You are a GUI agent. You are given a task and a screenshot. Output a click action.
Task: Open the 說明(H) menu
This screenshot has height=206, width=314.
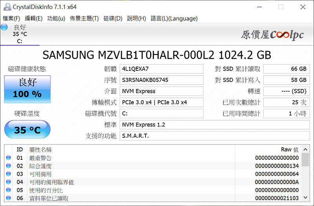tap(137, 18)
